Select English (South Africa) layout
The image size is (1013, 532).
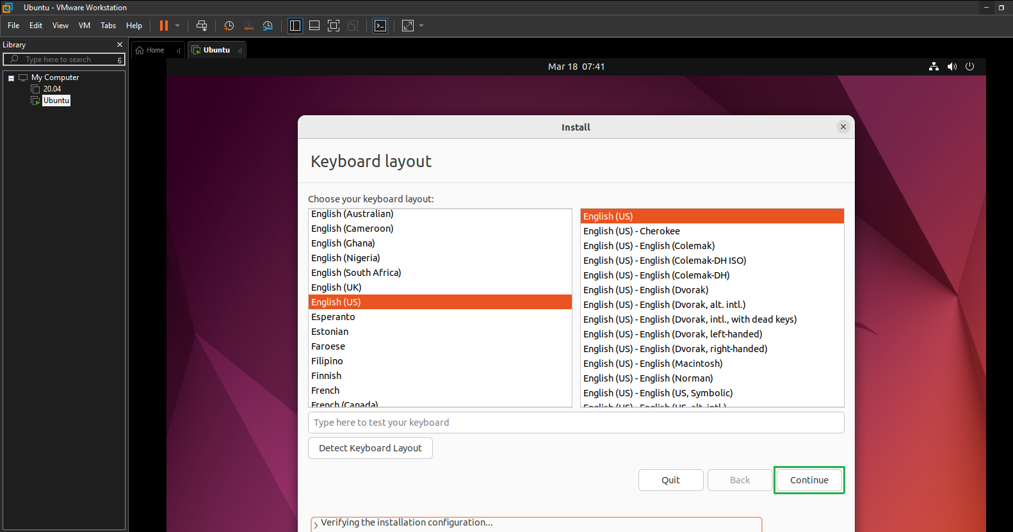click(440, 273)
